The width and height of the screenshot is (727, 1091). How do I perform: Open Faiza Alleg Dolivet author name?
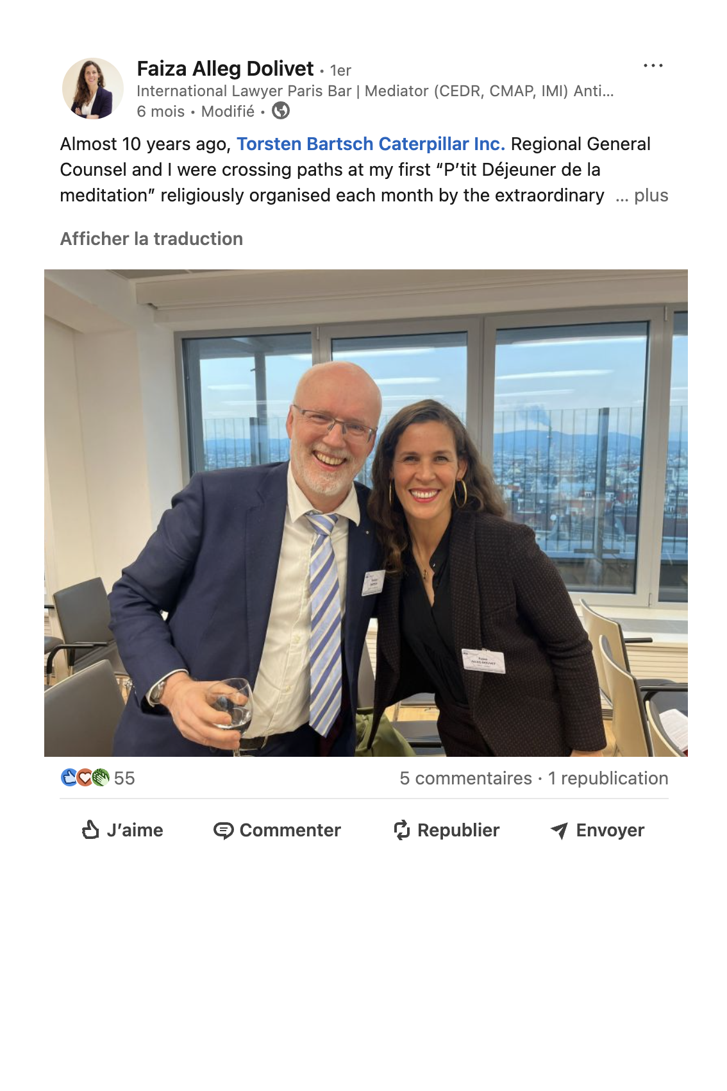pyautogui.click(x=225, y=69)
